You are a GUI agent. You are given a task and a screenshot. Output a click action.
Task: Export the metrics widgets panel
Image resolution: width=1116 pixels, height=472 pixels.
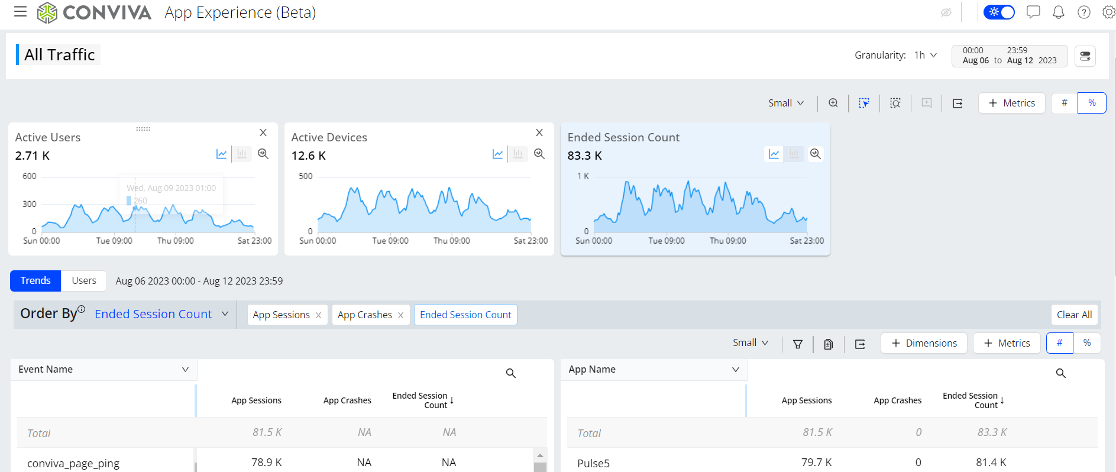pos(958,104)
